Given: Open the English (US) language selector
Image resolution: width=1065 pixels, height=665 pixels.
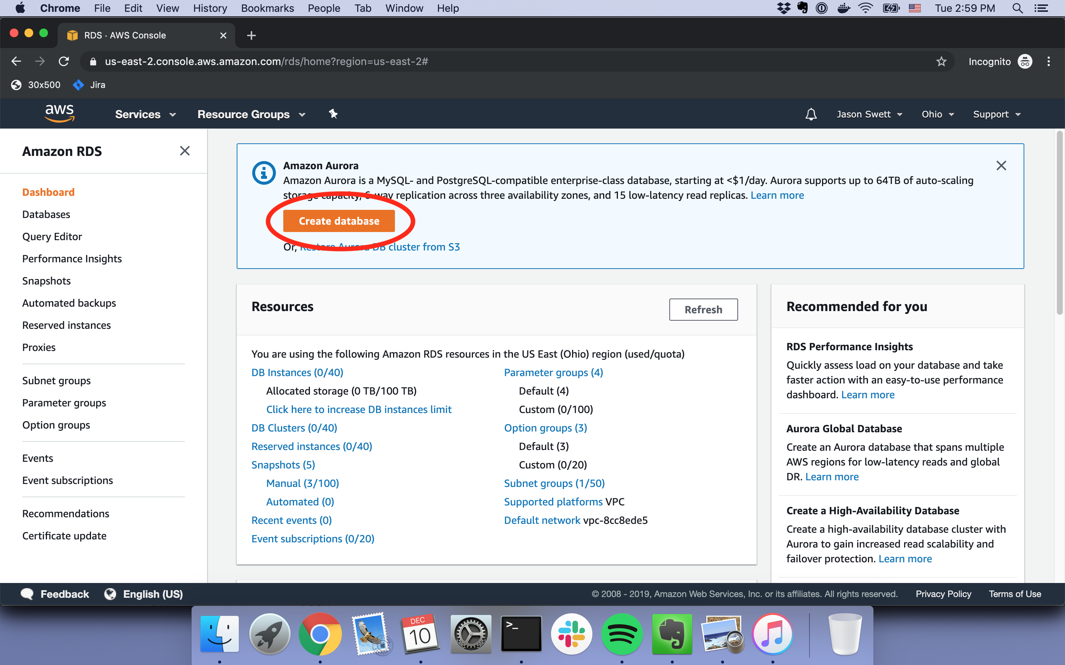Looking at the screenshot, I should 143,594.
